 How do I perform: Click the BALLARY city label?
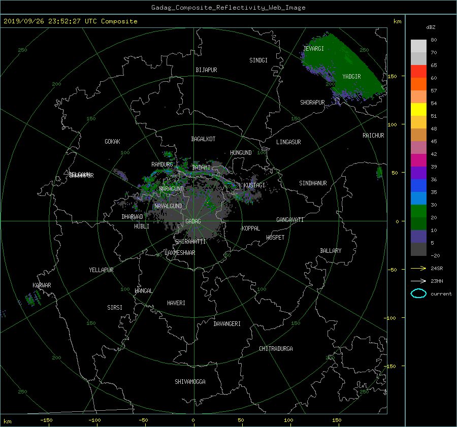(331, 251)
